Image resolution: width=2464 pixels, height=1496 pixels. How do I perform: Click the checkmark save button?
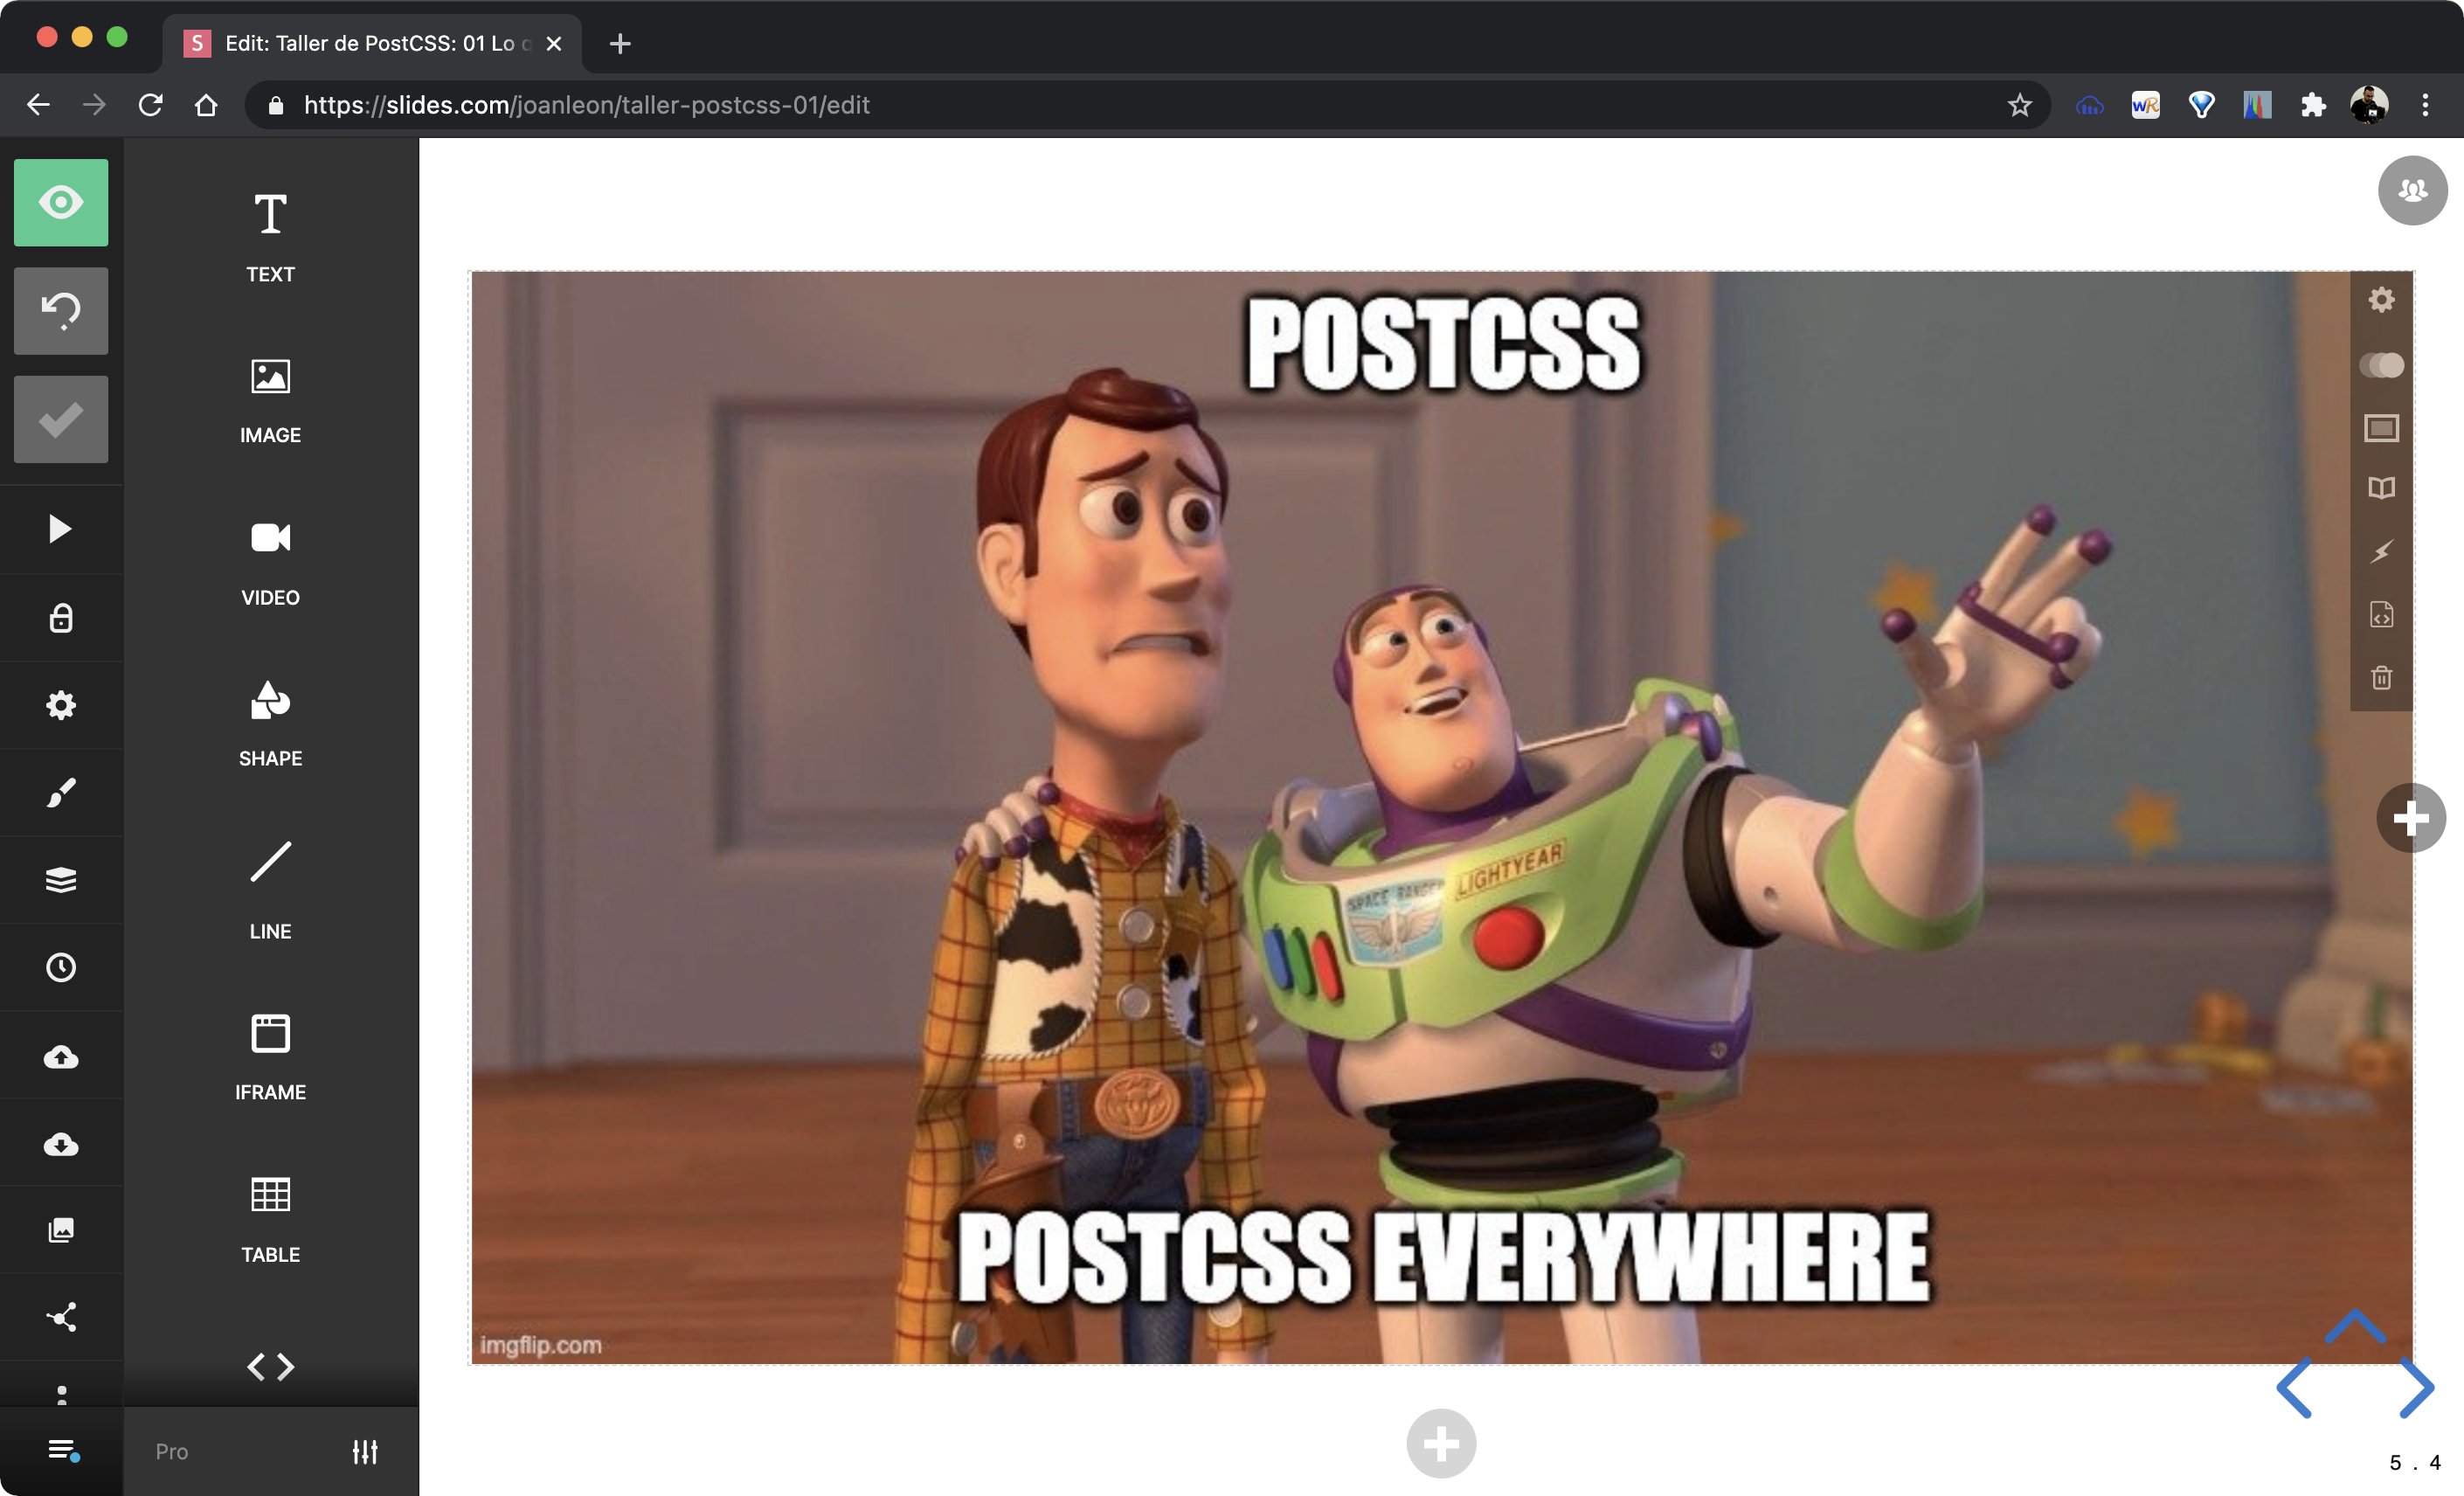(x=61, y=419)
